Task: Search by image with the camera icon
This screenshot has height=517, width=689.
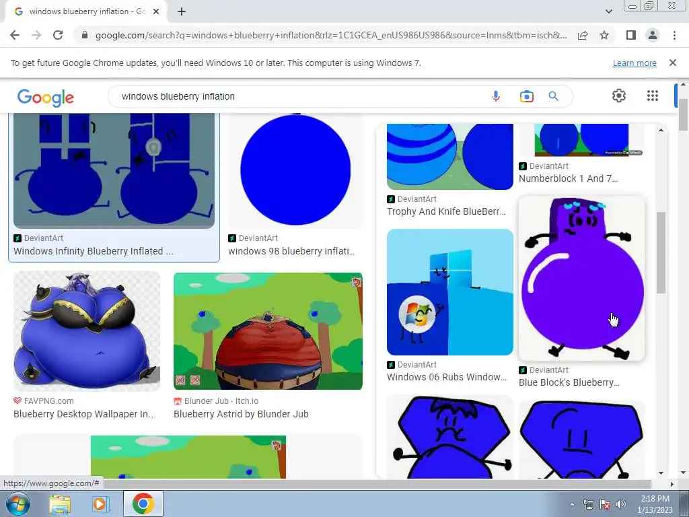Action: pyautogui.click(x=526, y=96)
